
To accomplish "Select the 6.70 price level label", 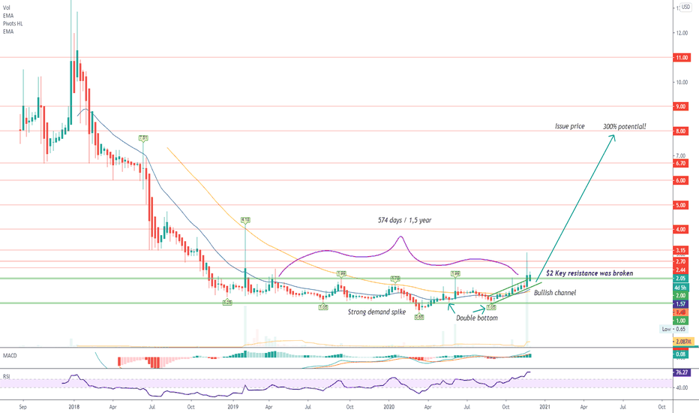I will [x=680, y=164].
